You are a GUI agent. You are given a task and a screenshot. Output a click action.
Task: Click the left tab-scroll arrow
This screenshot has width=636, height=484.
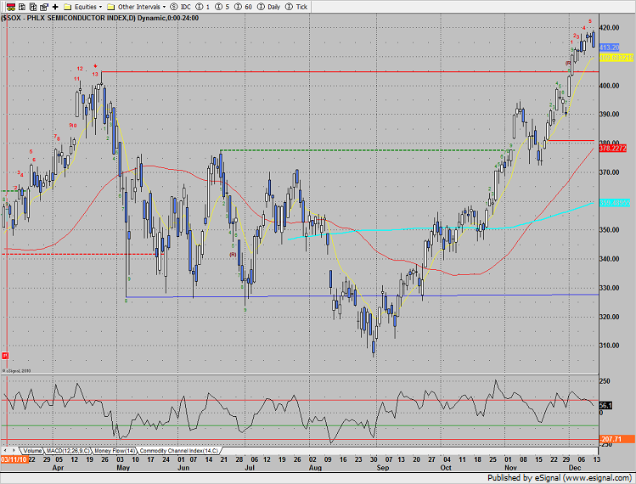[5, 450]
